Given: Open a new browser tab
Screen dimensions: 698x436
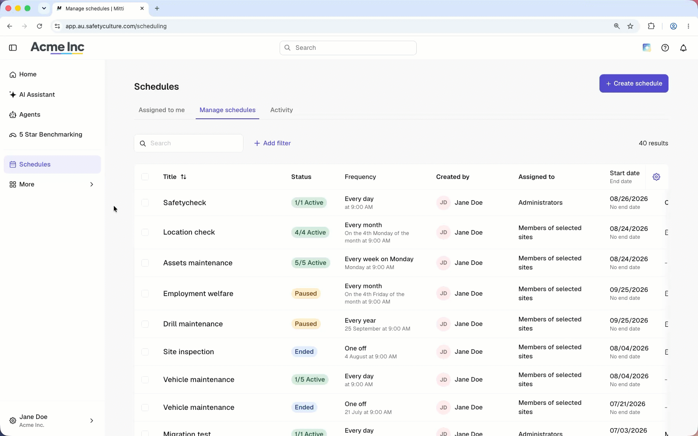Looking at the screenshot, I should click(157, 8).
